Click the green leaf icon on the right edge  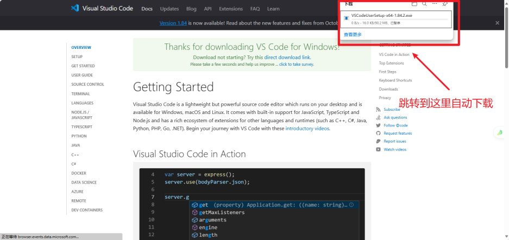click(500, 132)
